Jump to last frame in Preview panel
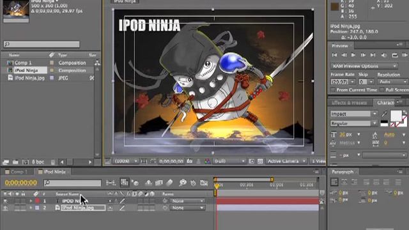 (373, 55)
